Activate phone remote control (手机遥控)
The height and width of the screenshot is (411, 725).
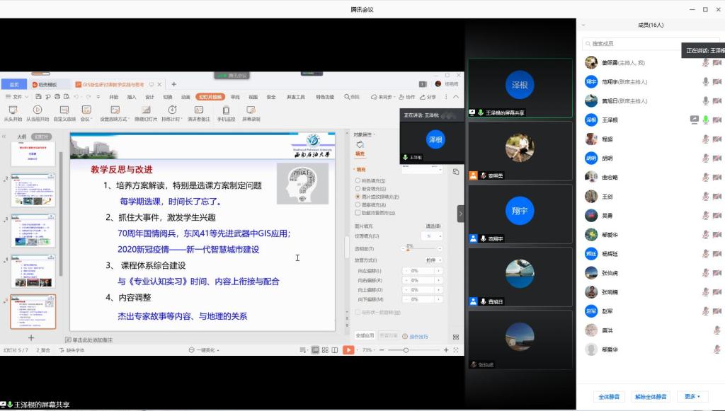coord(227,113)
